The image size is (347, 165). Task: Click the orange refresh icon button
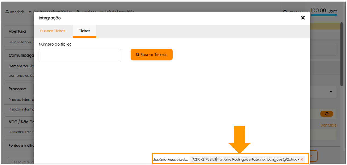tap(327, 114)
